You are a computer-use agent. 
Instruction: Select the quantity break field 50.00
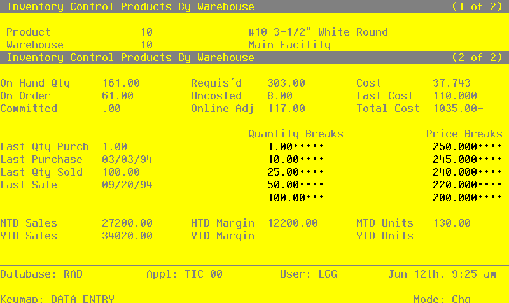click(295, 185)
